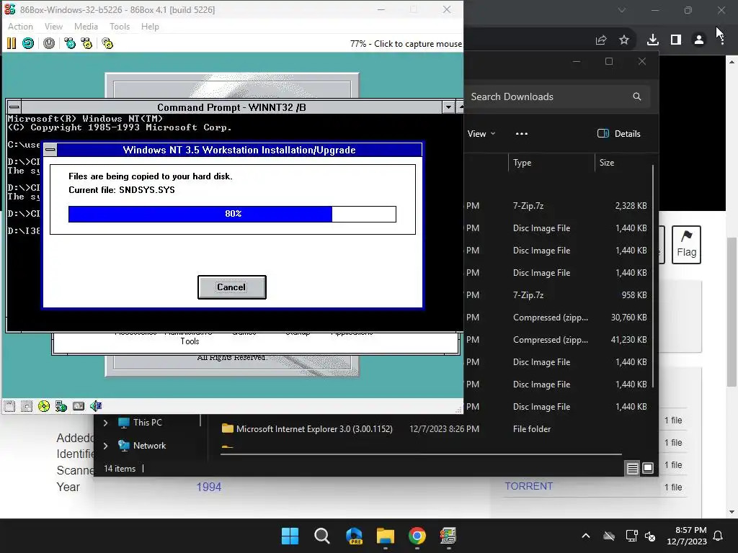Open the Tools menu in 86Box
Viewport: 738px width, 553px height.
point(120,27)
